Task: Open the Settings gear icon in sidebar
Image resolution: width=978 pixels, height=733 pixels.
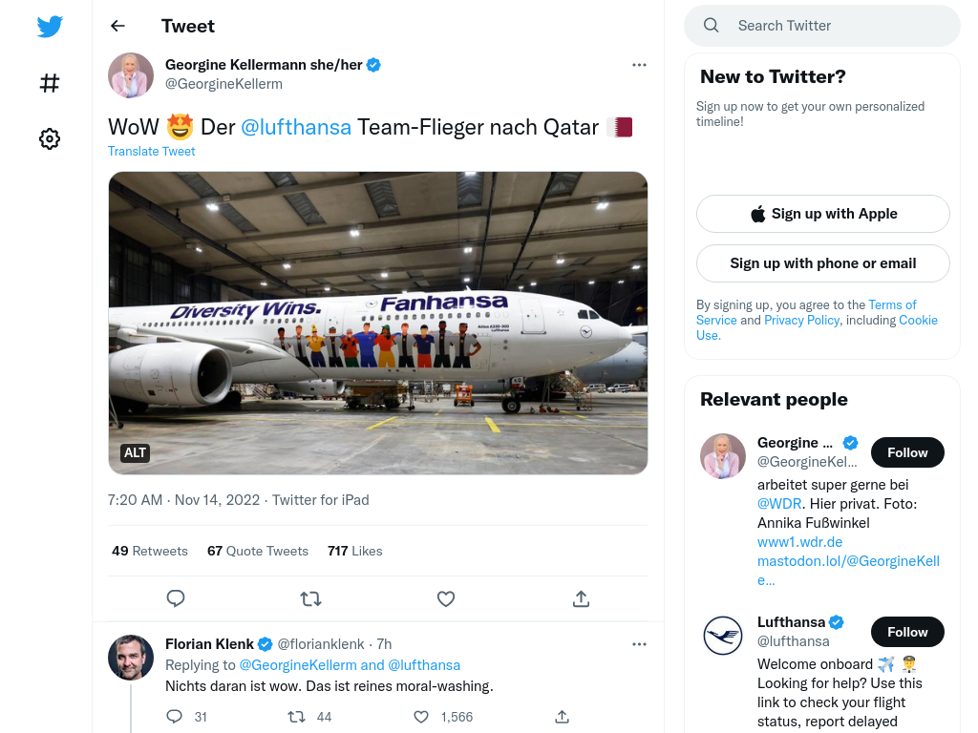Action: coord(50,138)
